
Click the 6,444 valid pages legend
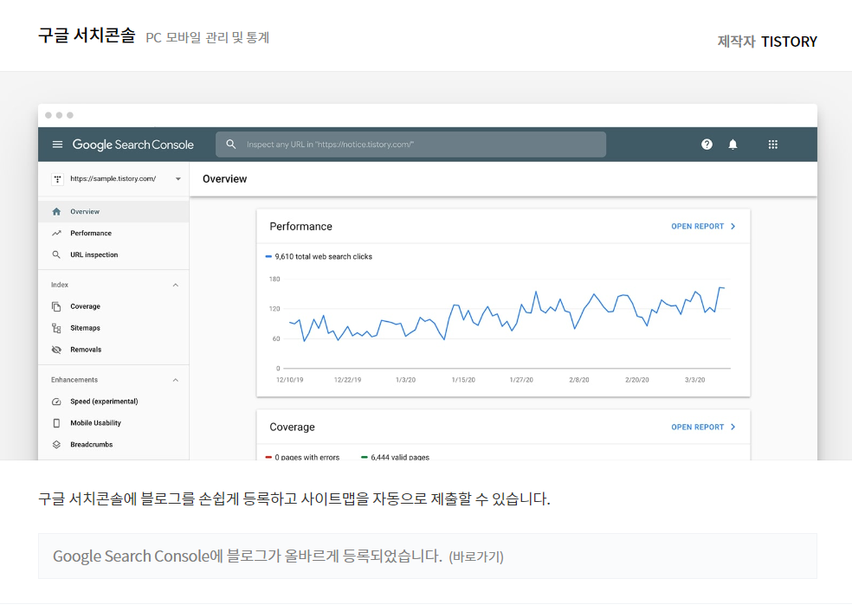(395, 457)
